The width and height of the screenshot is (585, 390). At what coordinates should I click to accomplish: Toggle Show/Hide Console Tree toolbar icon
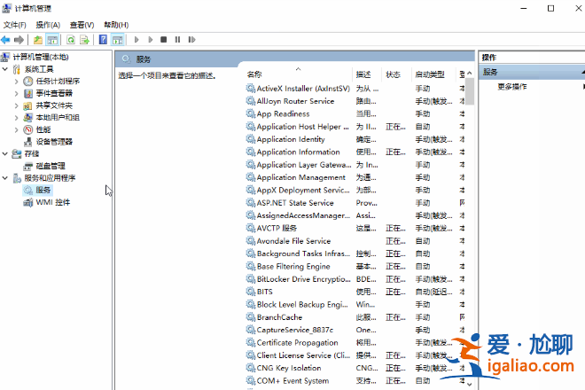[x=52, y=40]
